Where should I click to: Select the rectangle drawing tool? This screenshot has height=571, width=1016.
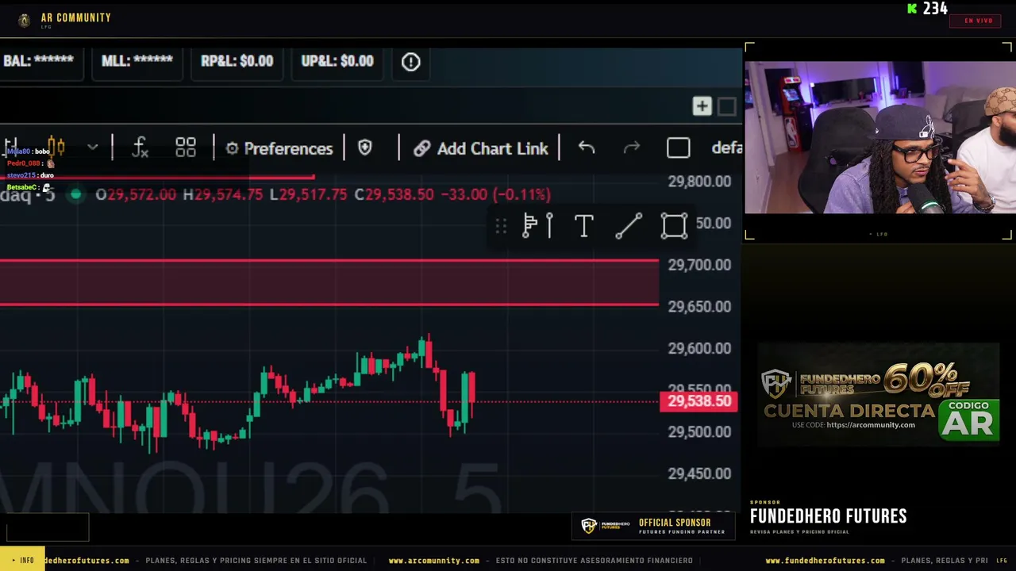coord(674,226)
